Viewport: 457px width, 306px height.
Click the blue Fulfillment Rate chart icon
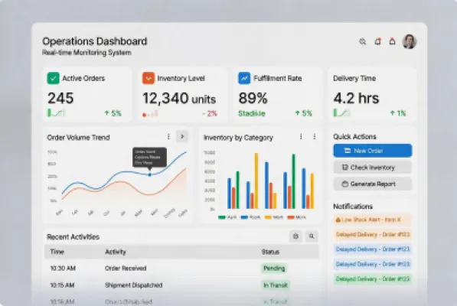pyautogui.click(x=244, y=78)
